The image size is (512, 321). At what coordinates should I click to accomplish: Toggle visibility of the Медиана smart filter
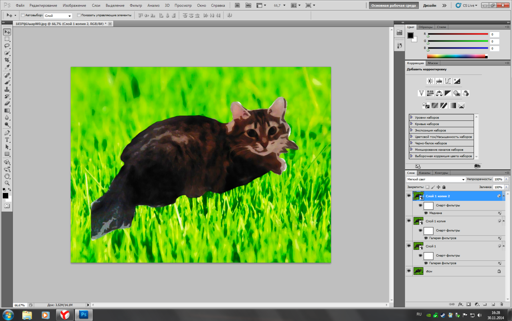point(426,213)
